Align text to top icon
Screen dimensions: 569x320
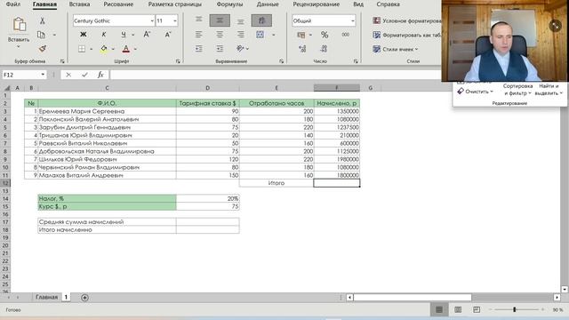pos(199,20)
